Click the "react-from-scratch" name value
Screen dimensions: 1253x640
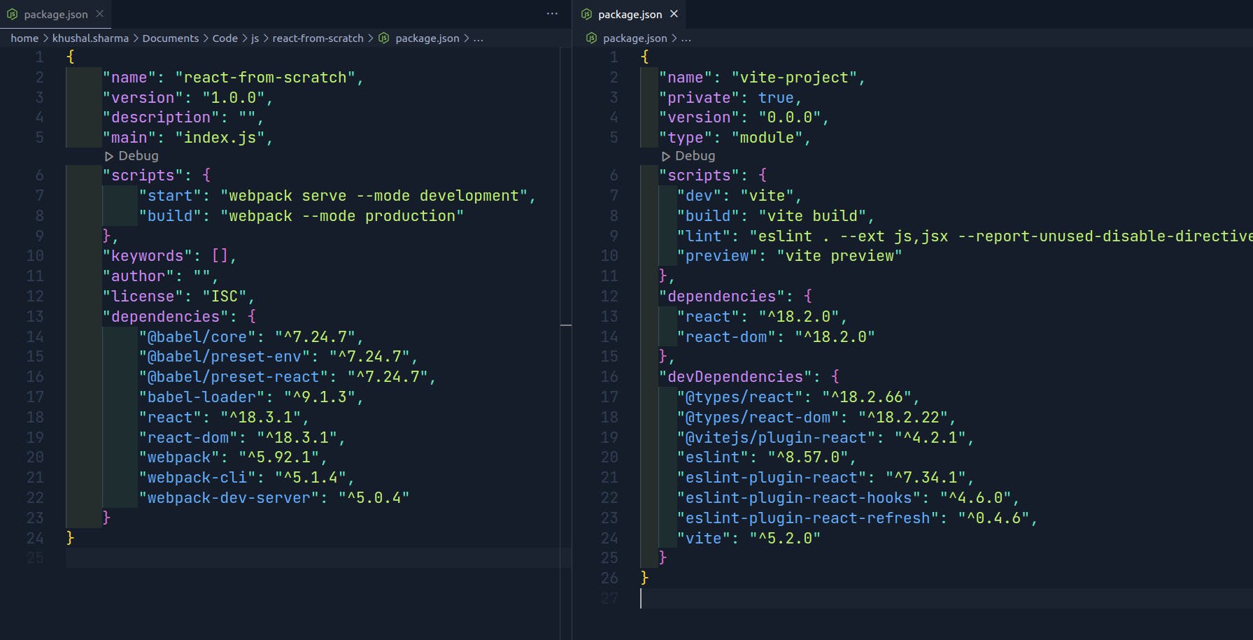click(x=265, y=78)
